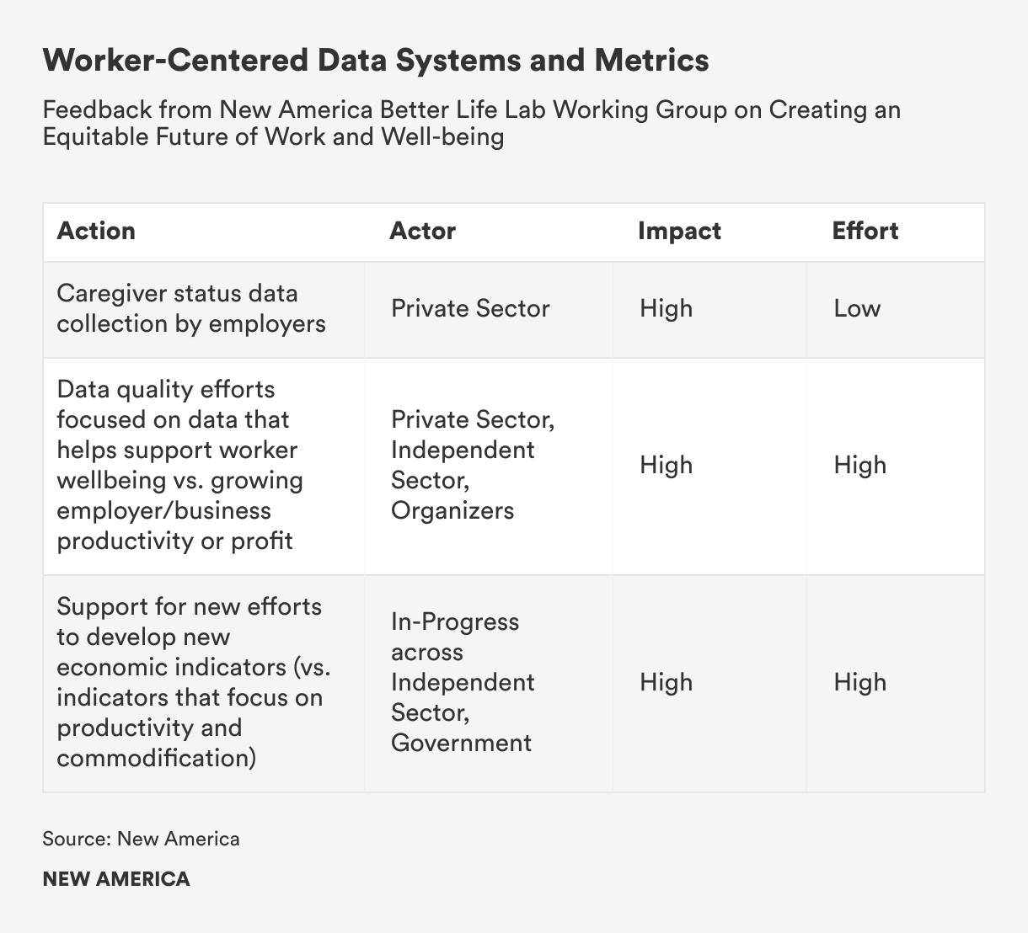Click the Feedback from New America subtitle

tap(472, 123)
